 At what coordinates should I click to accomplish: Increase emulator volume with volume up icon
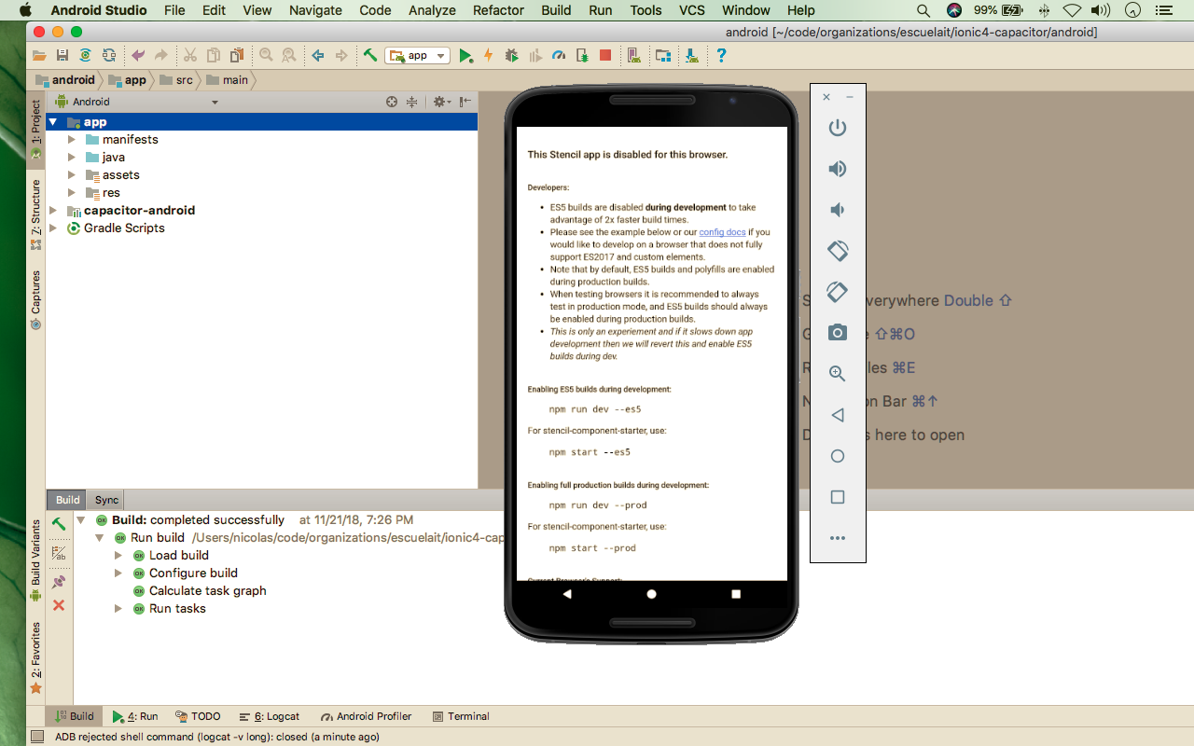pyautogui.click(x=837, y=169)
